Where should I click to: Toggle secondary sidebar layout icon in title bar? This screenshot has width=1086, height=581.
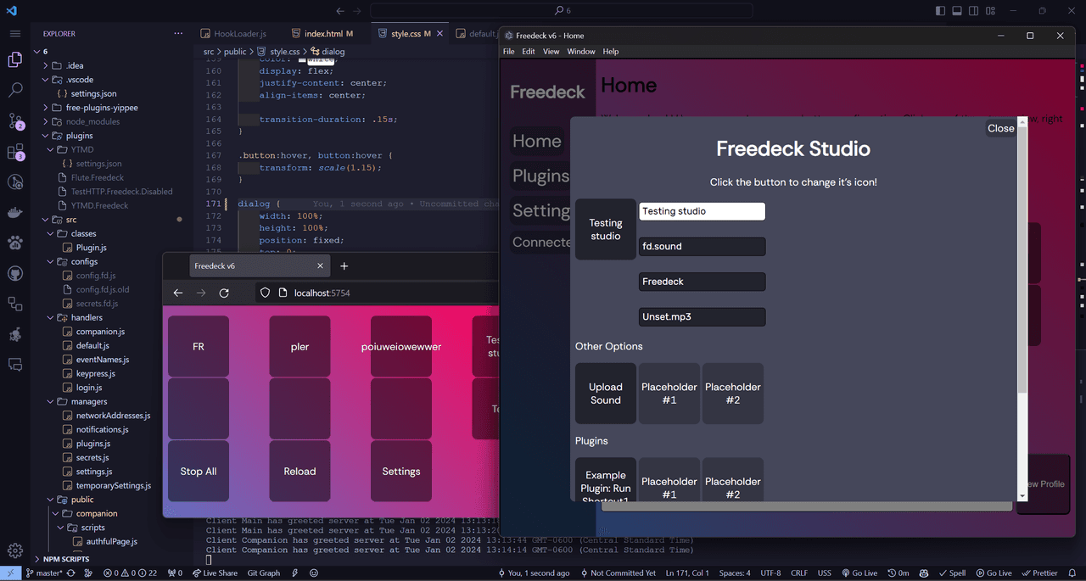tap(974, 11)
